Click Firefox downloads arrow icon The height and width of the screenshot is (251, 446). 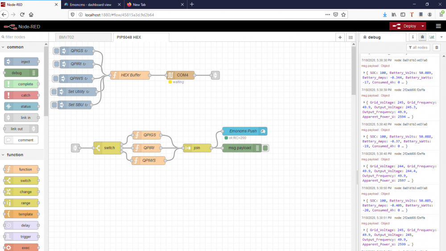click(x=385, y=15)
